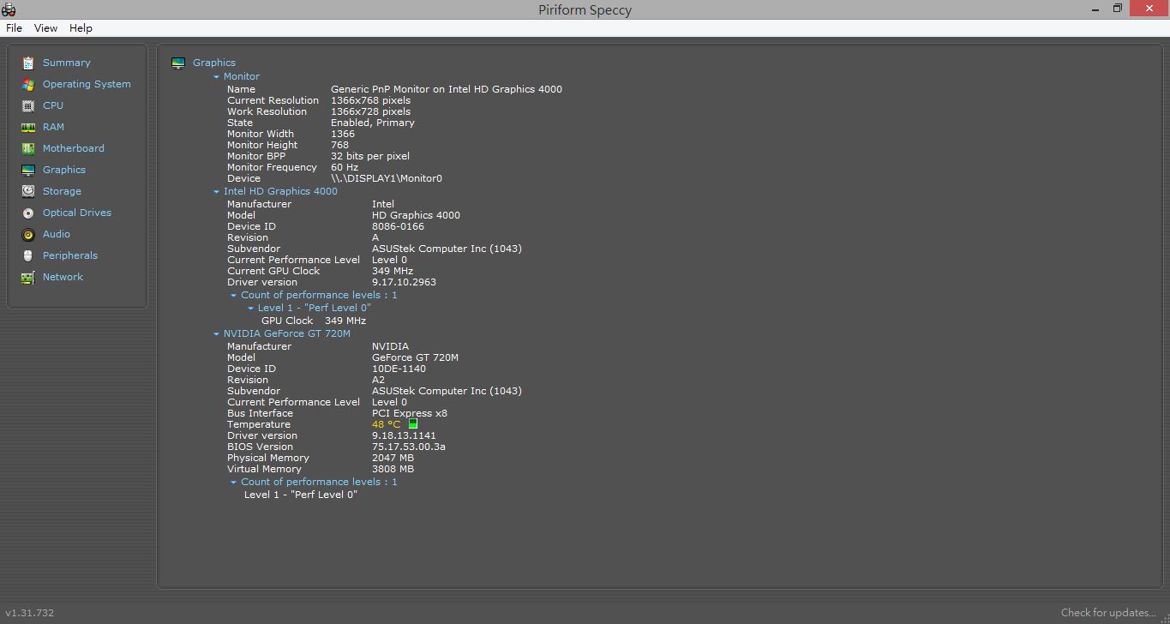The width and height of the screenshot is (1170, 624).
Task: Open the Help menu
Action: click(81, 28)
